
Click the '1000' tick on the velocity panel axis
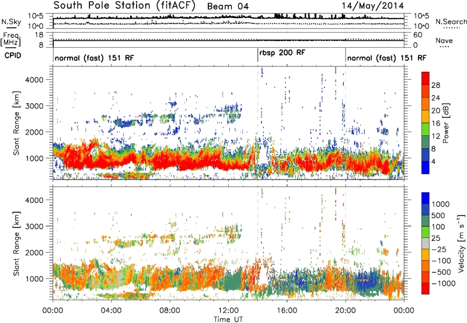[x=34, y=279]
